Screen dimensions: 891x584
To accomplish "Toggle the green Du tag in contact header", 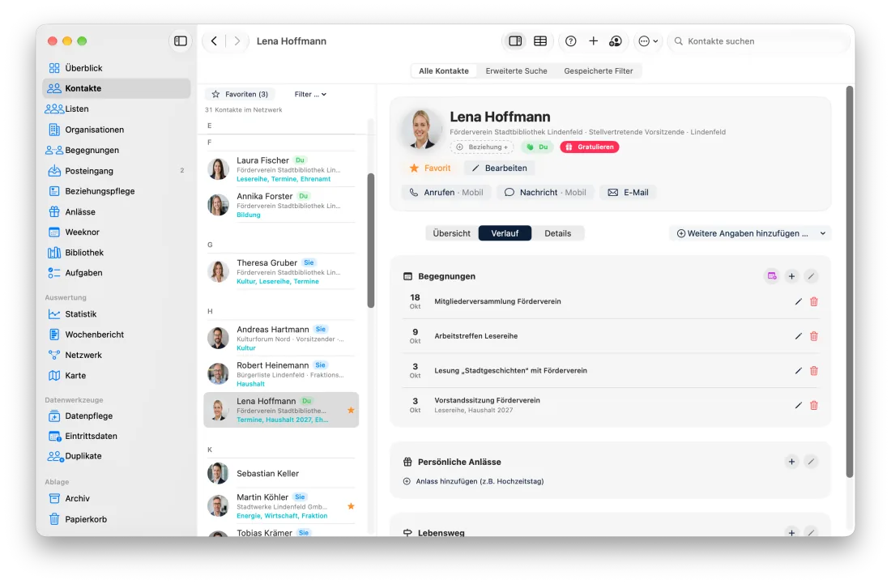I will pos(537,147).
